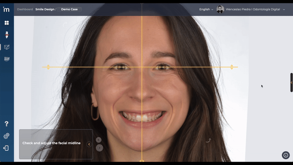Open settings with the gear icon
Image resolution: width=293 pixels, height=165 pixels.
point(7,136)
